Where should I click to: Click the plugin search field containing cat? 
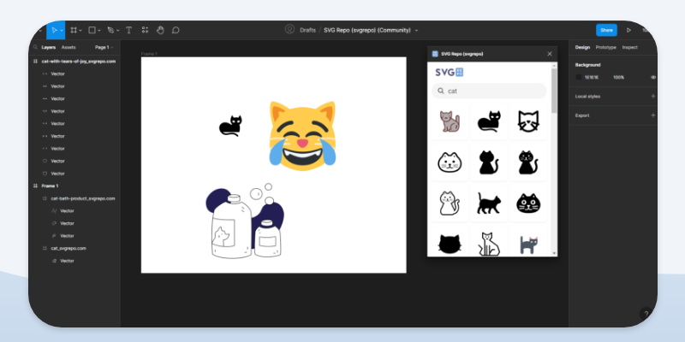pos(489,91)
